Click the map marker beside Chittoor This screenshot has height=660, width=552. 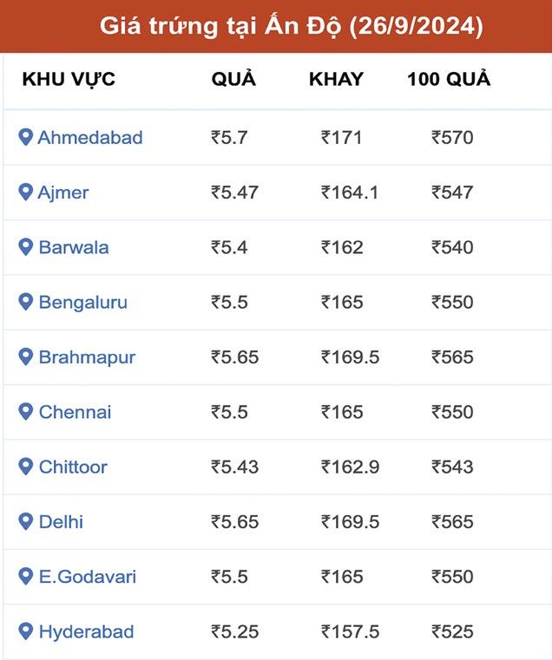click(x=26, y=467)
